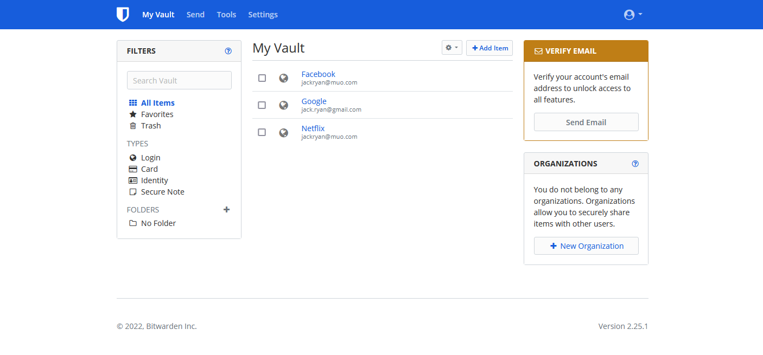Create a New Organization
763x355 pixels.
tap(586, 246)
